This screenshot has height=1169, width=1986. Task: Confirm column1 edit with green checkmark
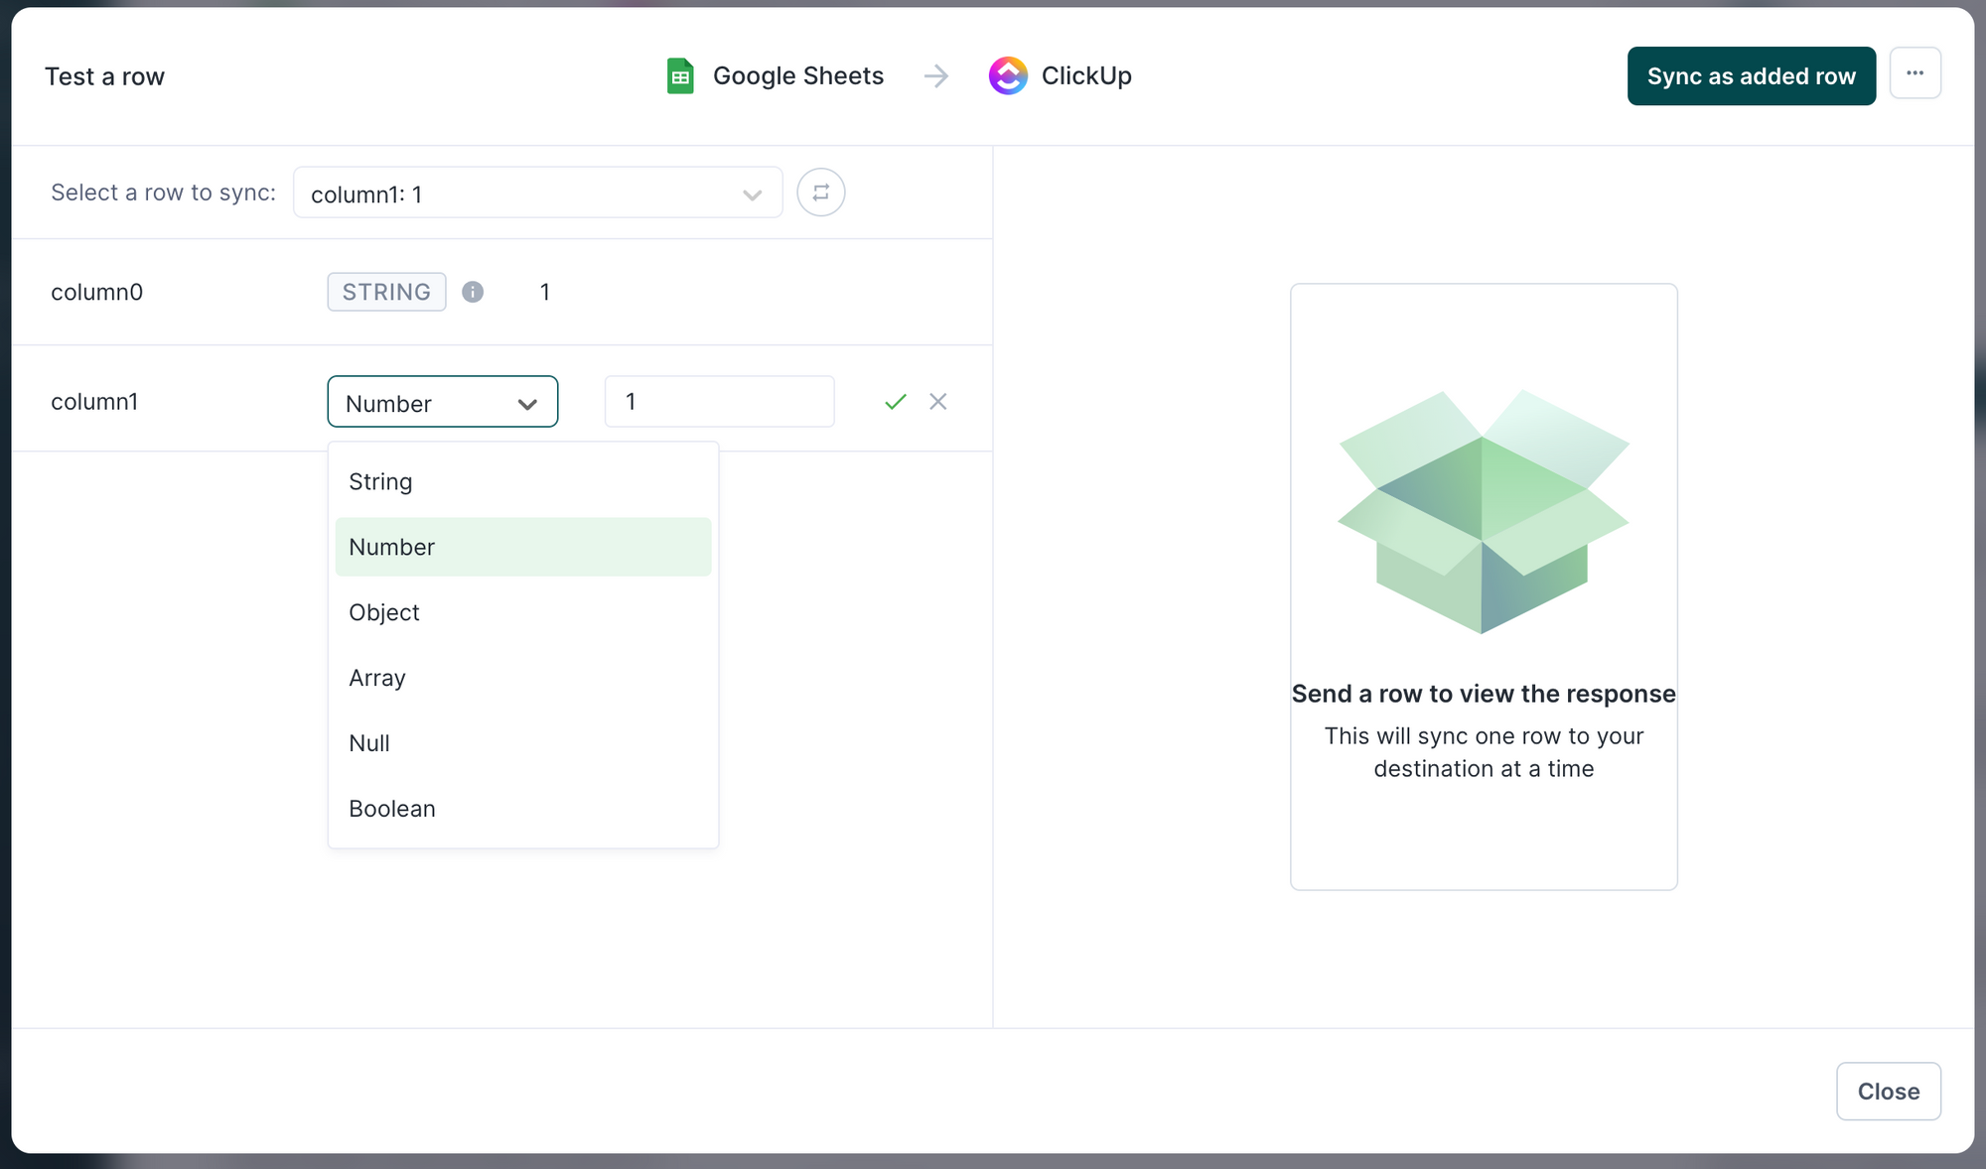(x=896, y=402)
